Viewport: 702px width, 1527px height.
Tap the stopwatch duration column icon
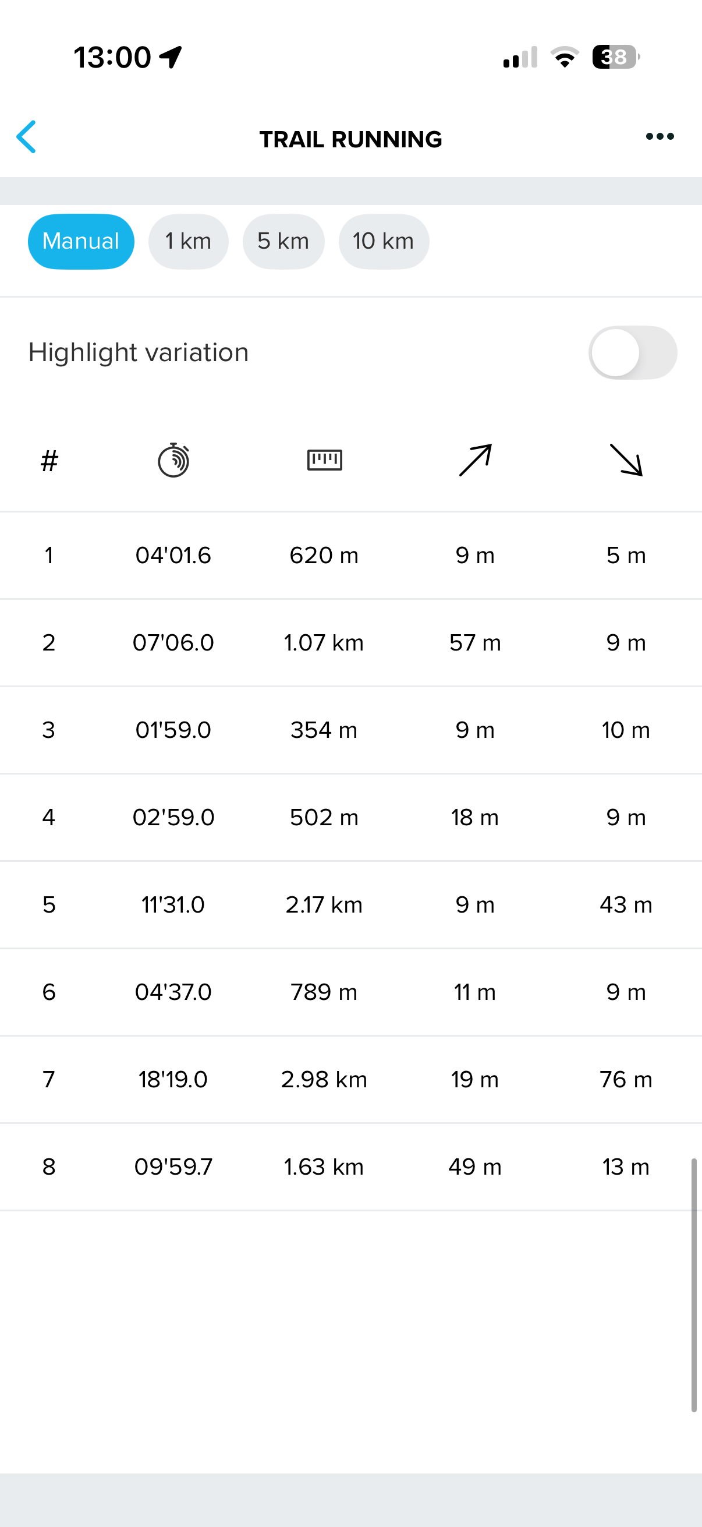tap(173, 460)
